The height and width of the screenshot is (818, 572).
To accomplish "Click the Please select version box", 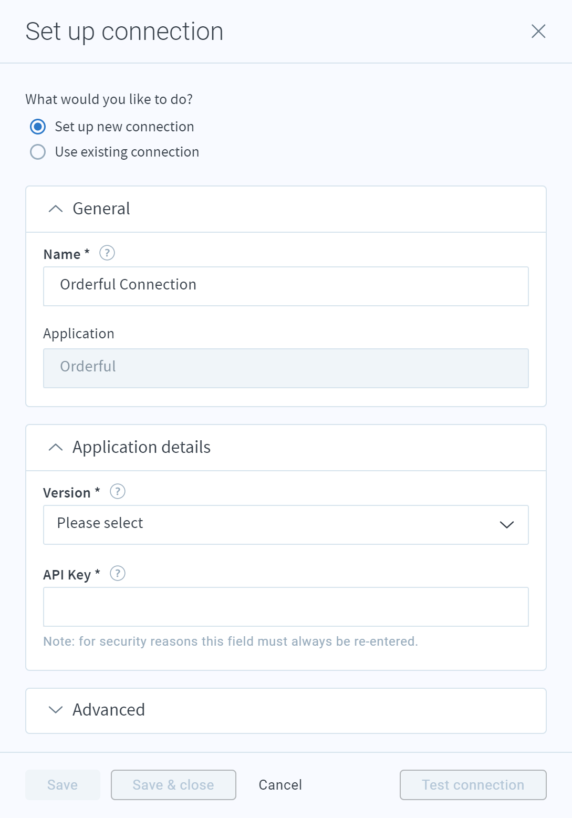I will click(x=286, y=525).
